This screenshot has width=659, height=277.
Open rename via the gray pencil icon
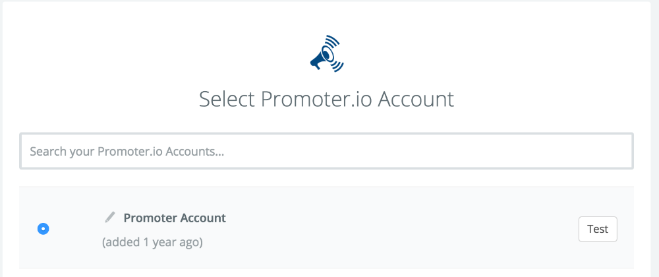(x=110, y=217)
